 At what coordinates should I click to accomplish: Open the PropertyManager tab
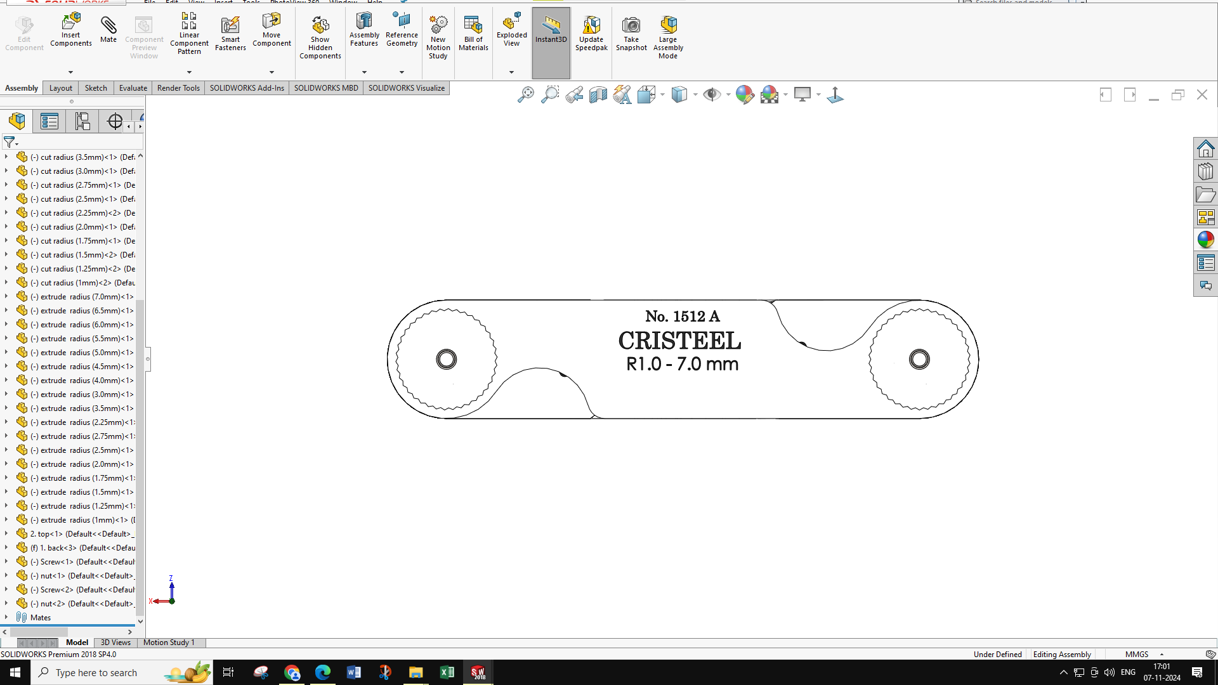coord(49,121)
